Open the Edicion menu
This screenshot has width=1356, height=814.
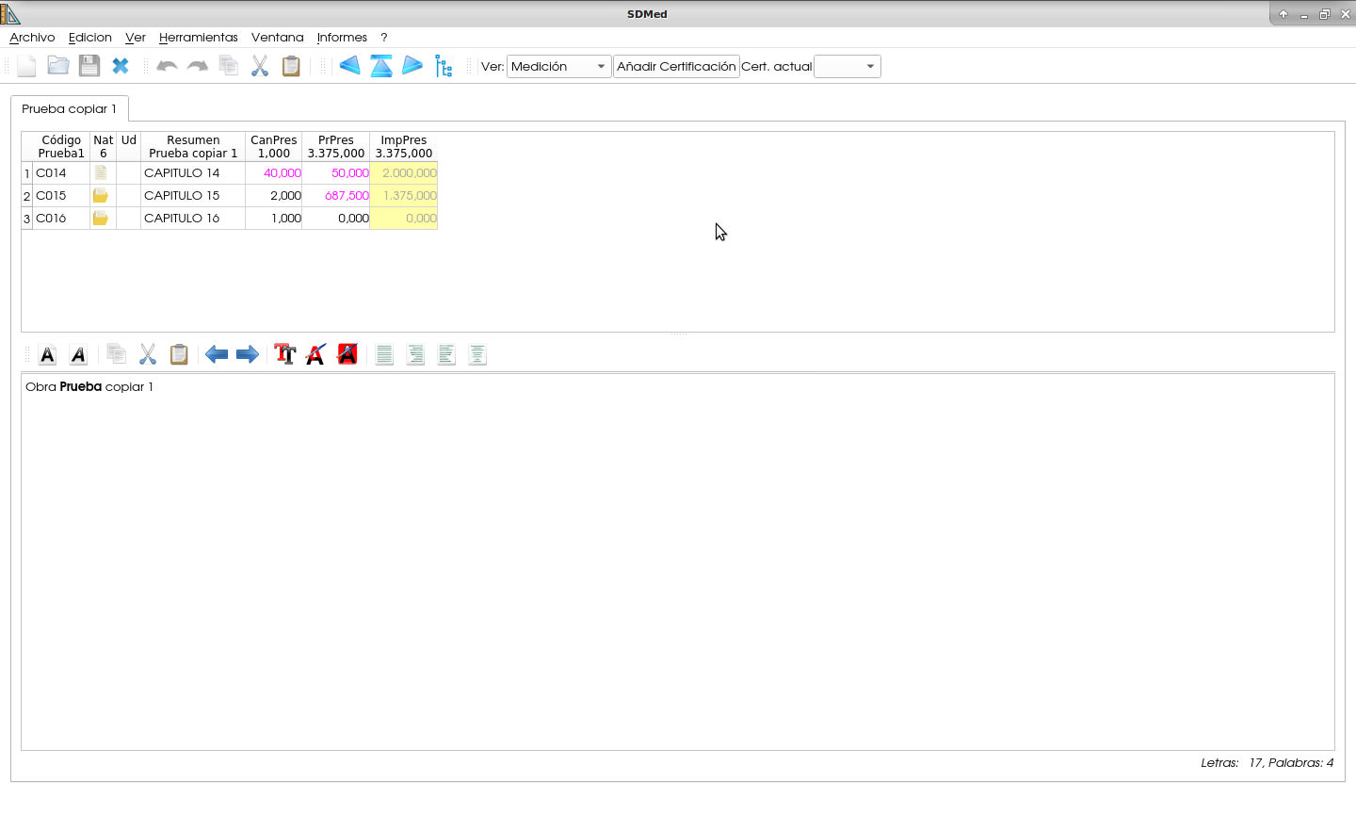point(90,38)
